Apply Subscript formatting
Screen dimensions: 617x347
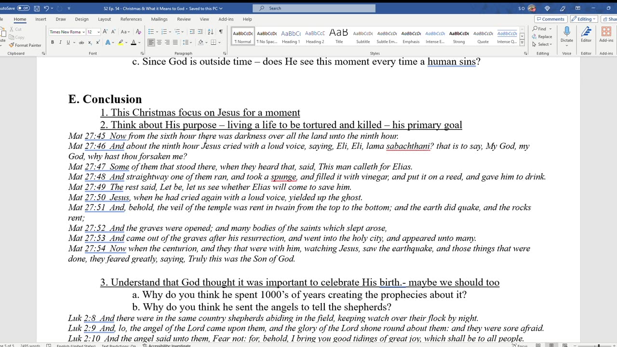[x=90, y=42]
